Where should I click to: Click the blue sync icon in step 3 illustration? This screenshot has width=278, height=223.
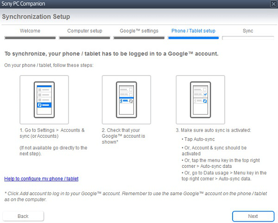click(x=205, y=101)
